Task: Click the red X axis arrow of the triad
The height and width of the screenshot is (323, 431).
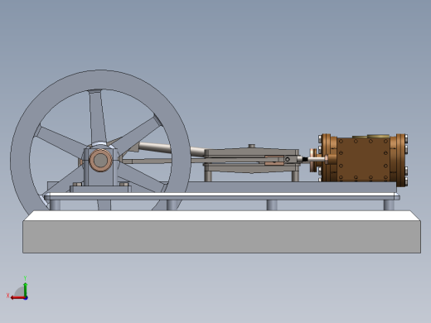Action: (x=17, y=298)
